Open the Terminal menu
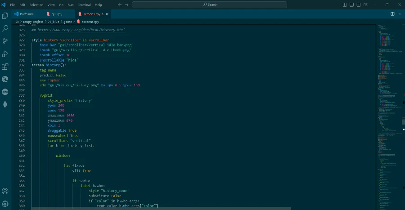 click(84, 4)
